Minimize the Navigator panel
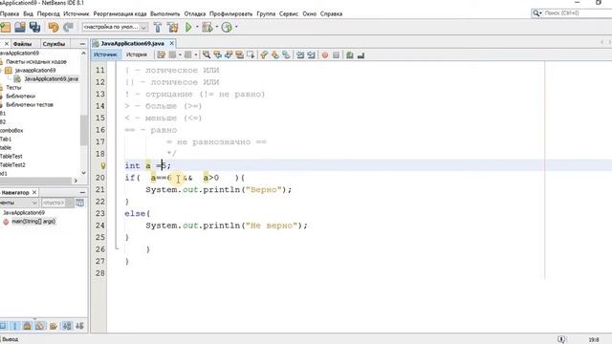This screenshot has width=612, height=344. point(82,192)
